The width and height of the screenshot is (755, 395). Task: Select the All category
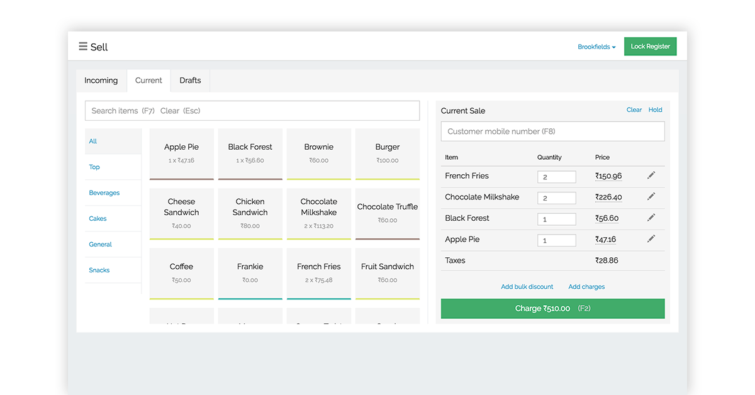113,142
